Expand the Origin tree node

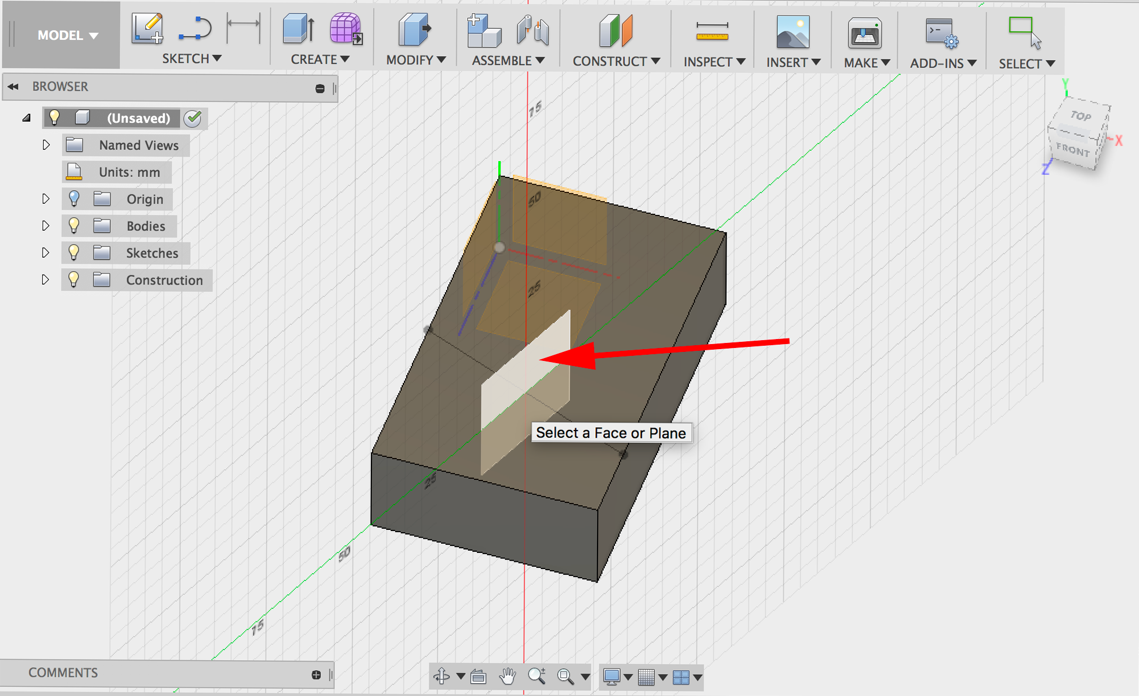coord(46,199)
